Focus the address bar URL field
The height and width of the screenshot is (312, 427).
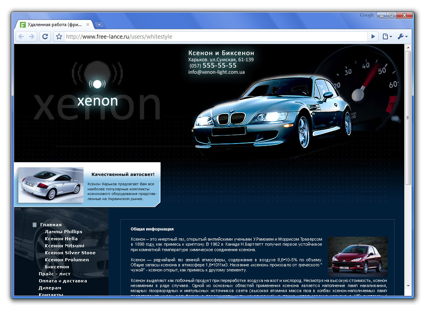tap(215, 36)
